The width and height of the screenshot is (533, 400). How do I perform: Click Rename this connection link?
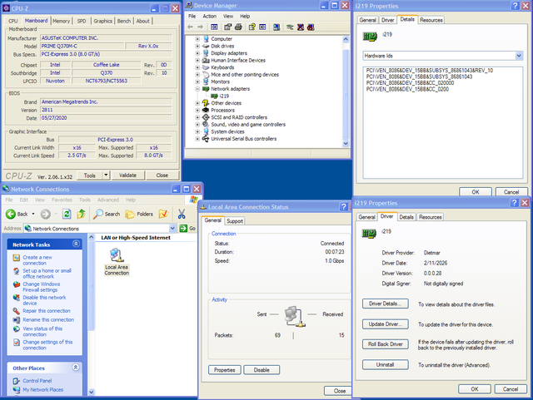click(x=48, y=319)
